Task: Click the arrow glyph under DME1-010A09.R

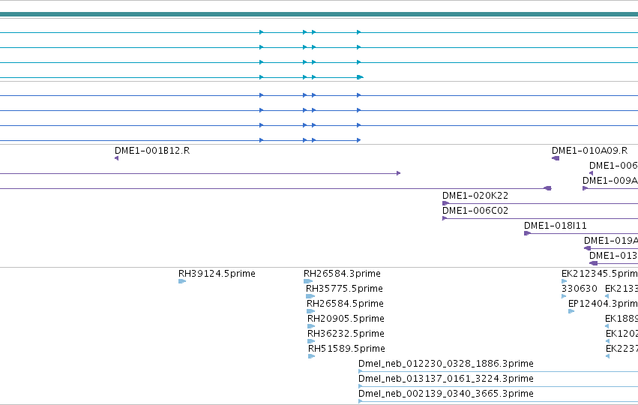Action: (556, 158)
